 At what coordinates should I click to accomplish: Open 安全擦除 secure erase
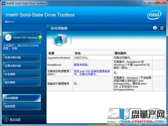[22, 74]
